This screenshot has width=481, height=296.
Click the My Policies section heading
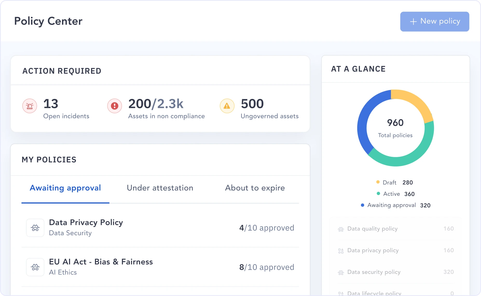tap(49, 160)
